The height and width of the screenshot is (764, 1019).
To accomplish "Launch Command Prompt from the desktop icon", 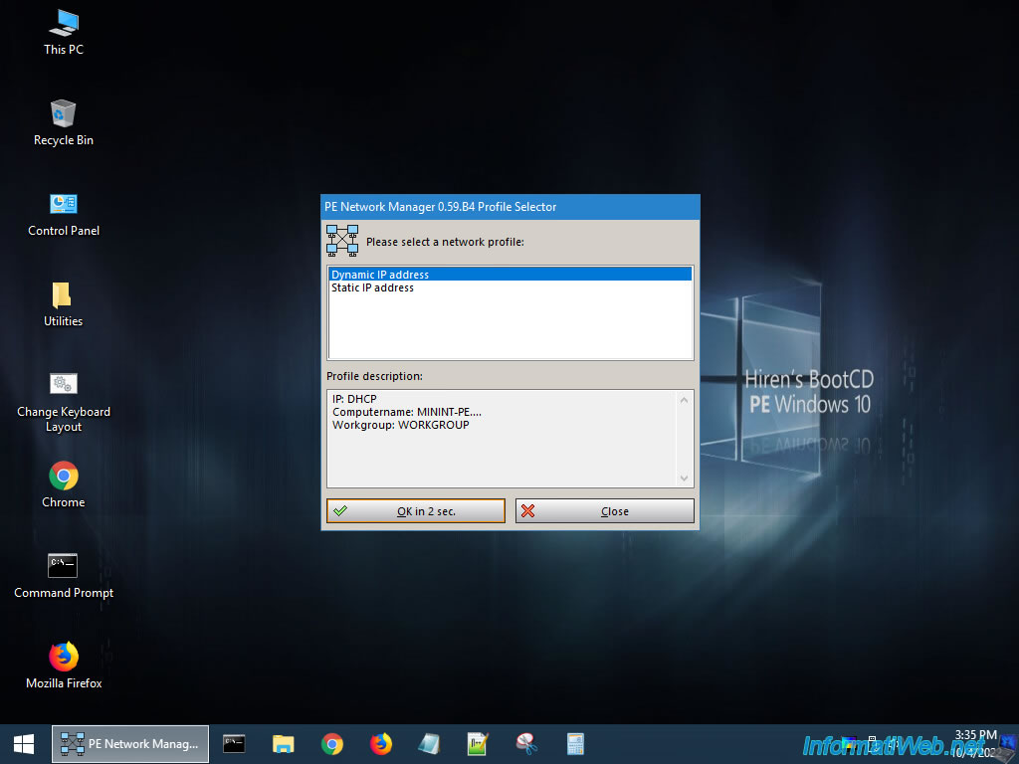I will (63, 576).
